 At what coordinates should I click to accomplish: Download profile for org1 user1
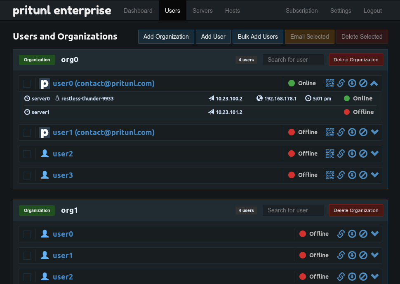tap(352, 255)
